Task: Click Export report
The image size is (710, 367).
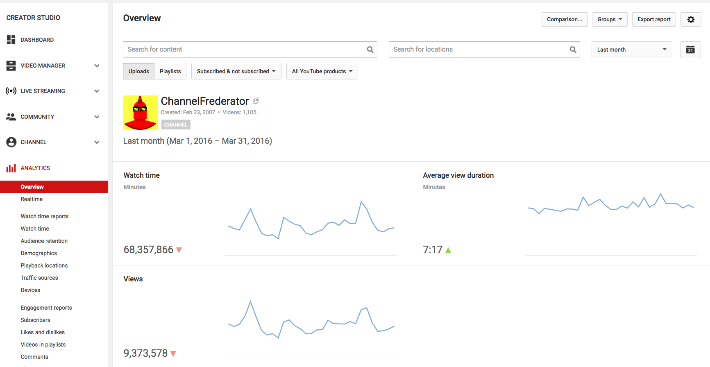Action: (654, 19)
